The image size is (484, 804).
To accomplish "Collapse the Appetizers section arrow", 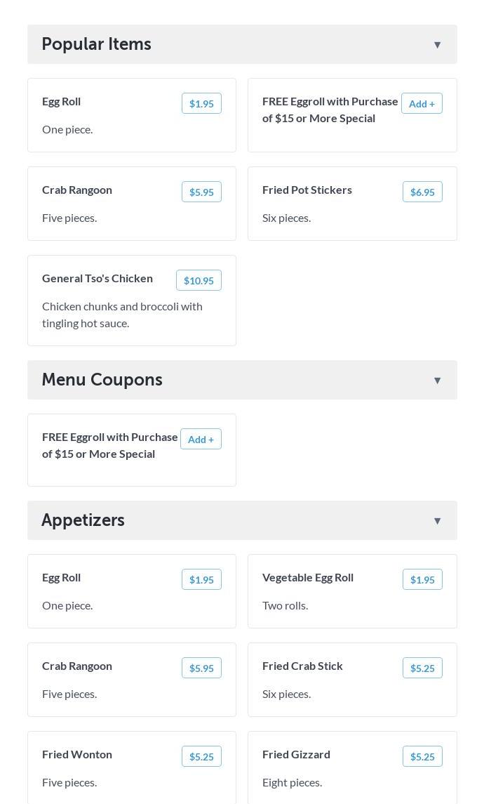I will (x=437, y=521).
